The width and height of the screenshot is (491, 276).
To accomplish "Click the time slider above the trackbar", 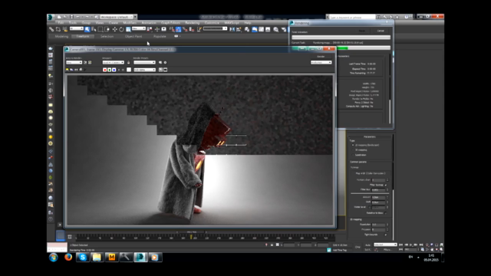I will 192,232.
